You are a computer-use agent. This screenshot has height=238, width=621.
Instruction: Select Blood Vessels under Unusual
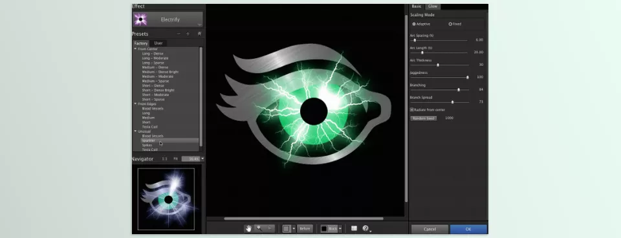pyautogui.click(x=153, y=136)
